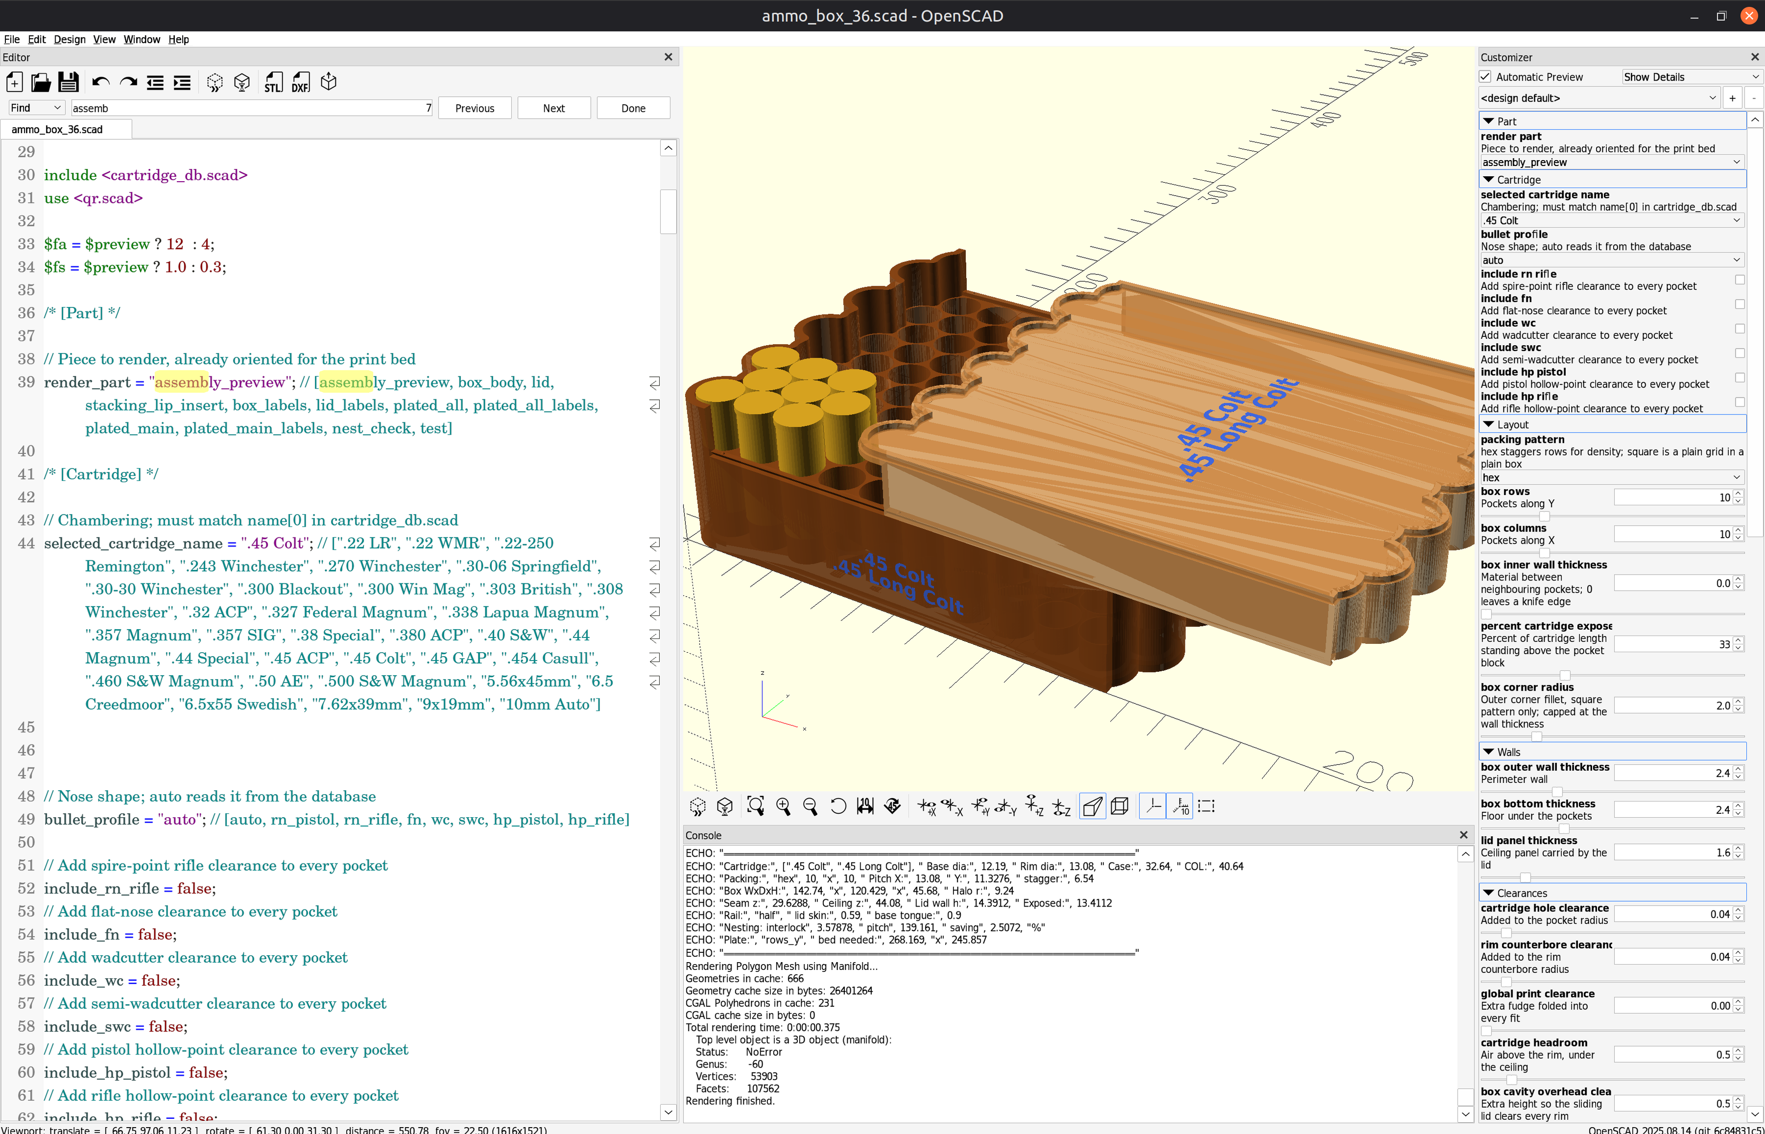
Task: Click the Done button in the find bar
Action: tap(633, 108)
